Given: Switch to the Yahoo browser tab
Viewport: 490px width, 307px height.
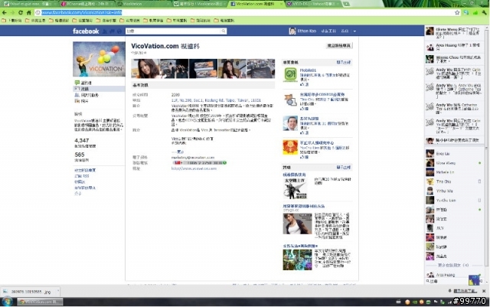Looking at the screenshot, I should [x=314, y=4].
